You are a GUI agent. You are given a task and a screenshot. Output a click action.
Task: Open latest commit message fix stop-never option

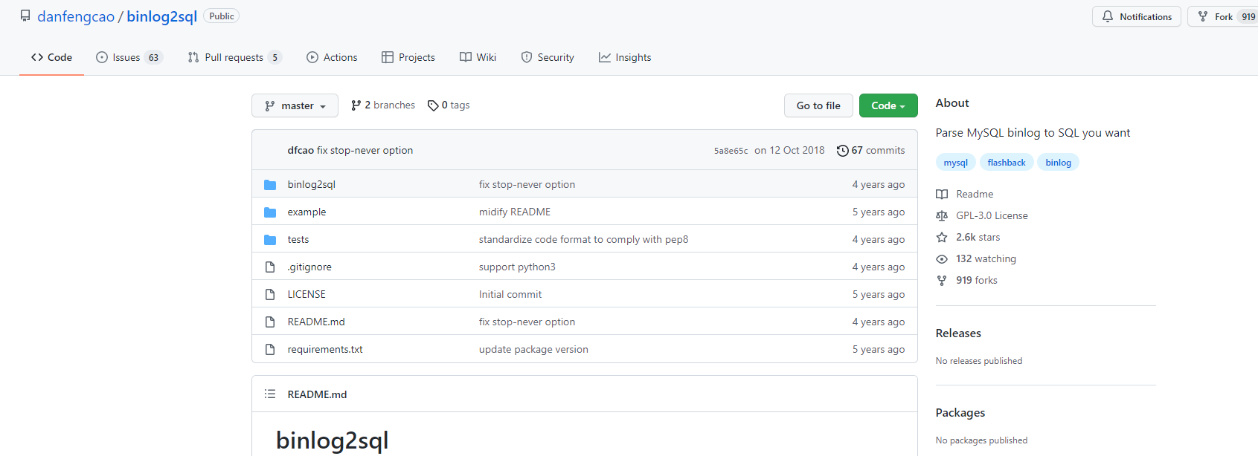[365, 150]
